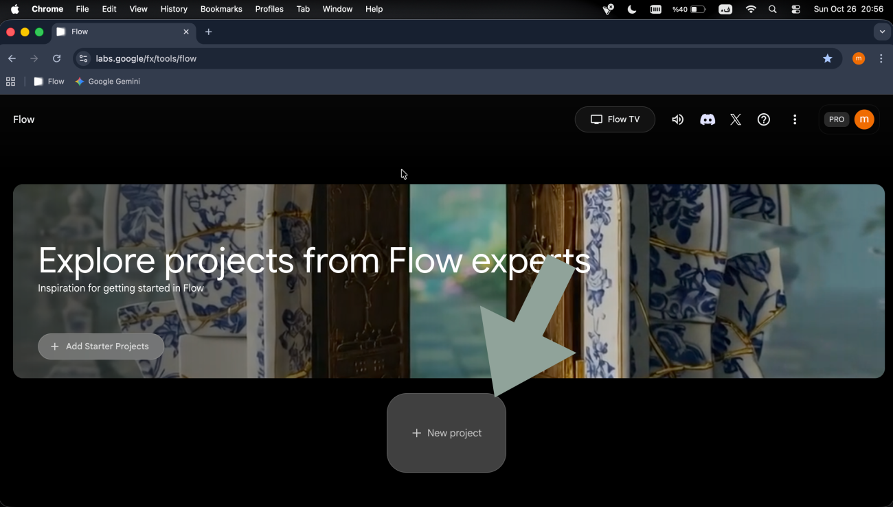The height and width of the screenshot is (507, 893).
Task: Click the X (Twitter) icon
Action: tap(735, 119)
